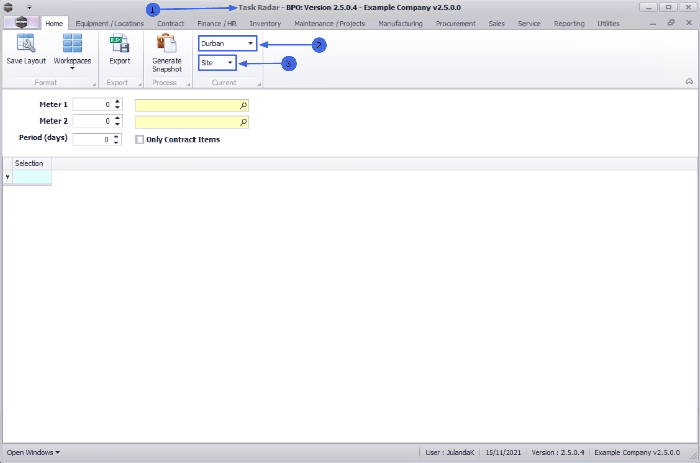
Task: Increase the Meter 1 value with up arrow
Action: [x=118, y=102]
